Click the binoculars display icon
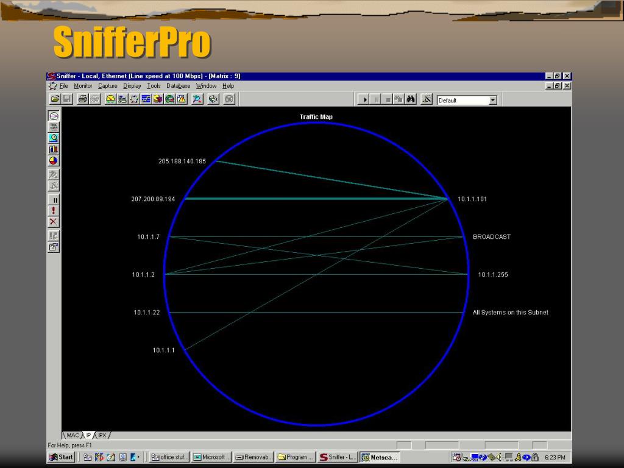This screenshot has width=624, height=468. coord(411,99)
